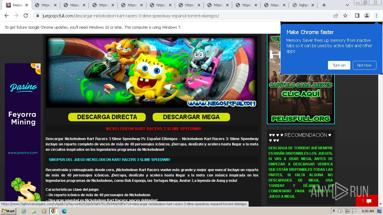Turn on Memory Saver
This screenshot has width=383, height=215.
tap(339, 65)
